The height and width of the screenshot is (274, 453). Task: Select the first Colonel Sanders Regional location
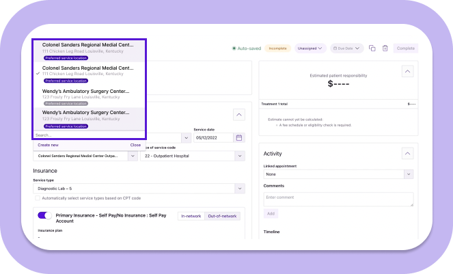point(89,51)
